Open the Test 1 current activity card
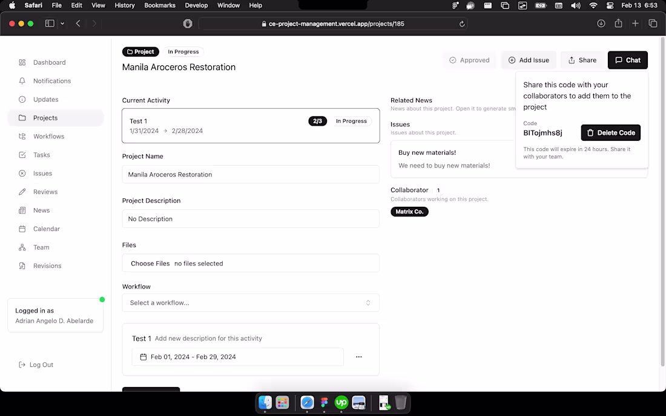 [x=251, y=126]
